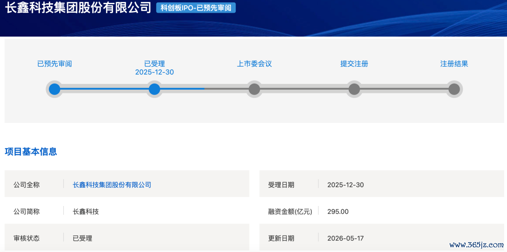The image size is (507, 252).
Task: Select the 注册结果 stage label
Action: (454, 64)
